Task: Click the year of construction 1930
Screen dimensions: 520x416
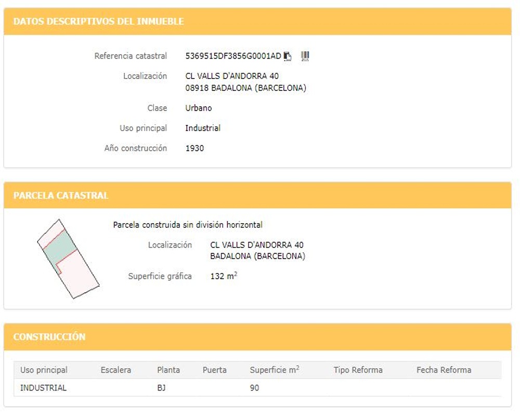Action: pos(194,148)
